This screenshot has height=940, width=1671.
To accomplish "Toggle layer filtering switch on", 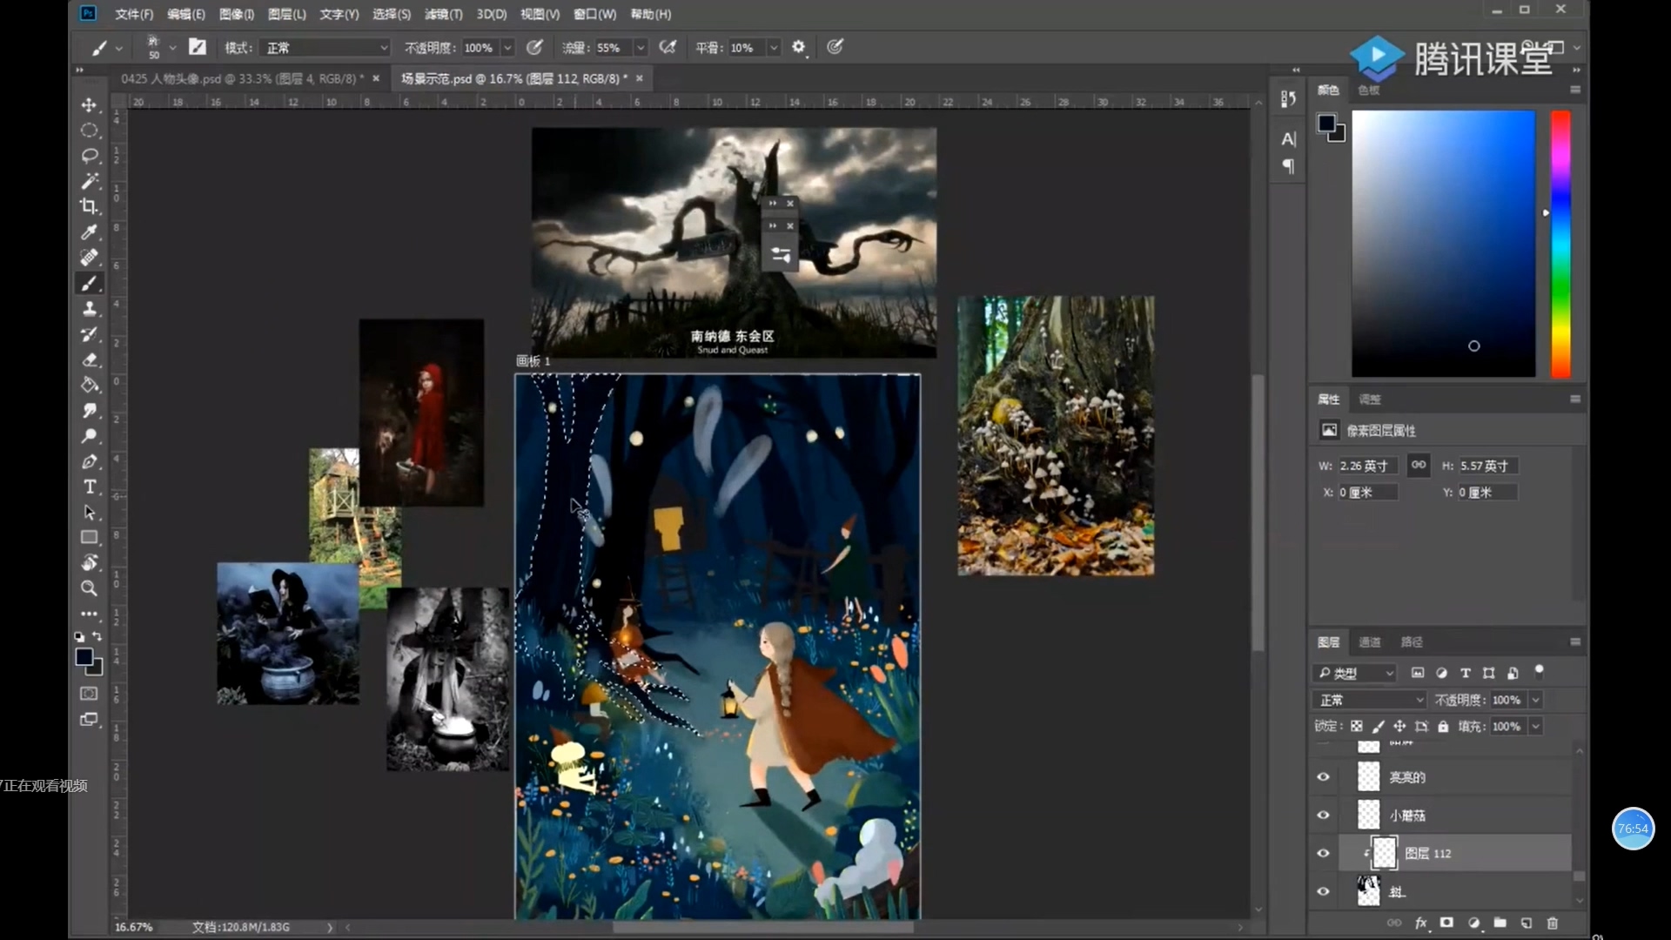I will (1539, 670).
